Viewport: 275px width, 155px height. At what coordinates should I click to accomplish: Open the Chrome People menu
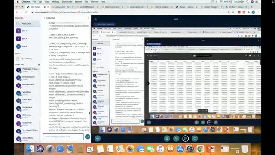78,2
